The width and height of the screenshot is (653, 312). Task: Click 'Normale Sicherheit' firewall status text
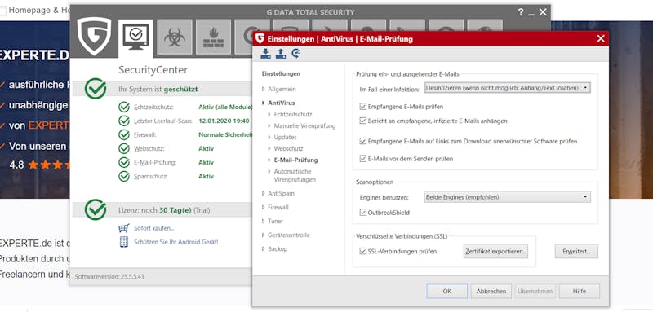point(225,134)
